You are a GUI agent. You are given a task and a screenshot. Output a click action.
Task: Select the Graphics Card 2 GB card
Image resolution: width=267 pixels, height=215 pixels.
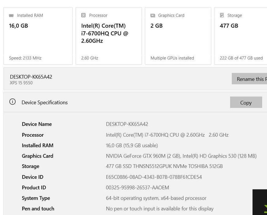[178, 36]
